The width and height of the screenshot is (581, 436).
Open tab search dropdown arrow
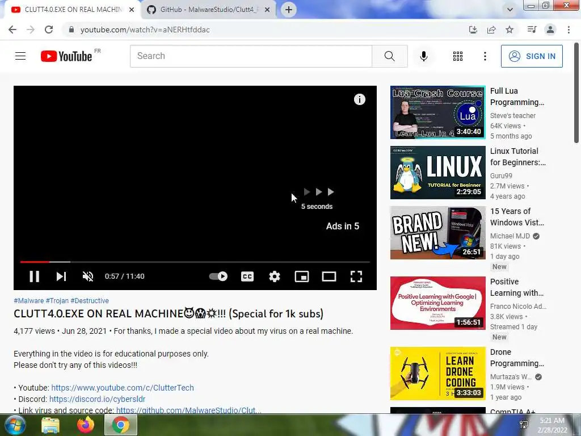510,10
